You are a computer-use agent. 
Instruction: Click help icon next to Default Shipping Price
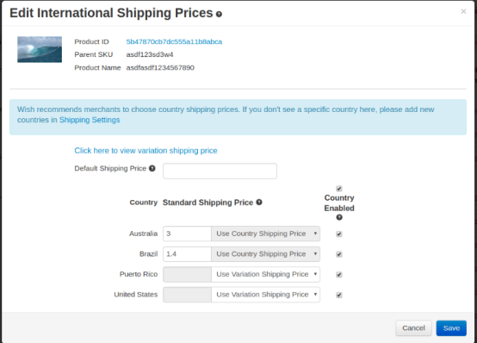click(x=152, y=168)
